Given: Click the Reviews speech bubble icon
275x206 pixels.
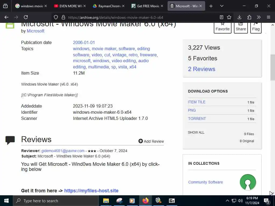Looking at the screenshot, I should pos(10,140).
